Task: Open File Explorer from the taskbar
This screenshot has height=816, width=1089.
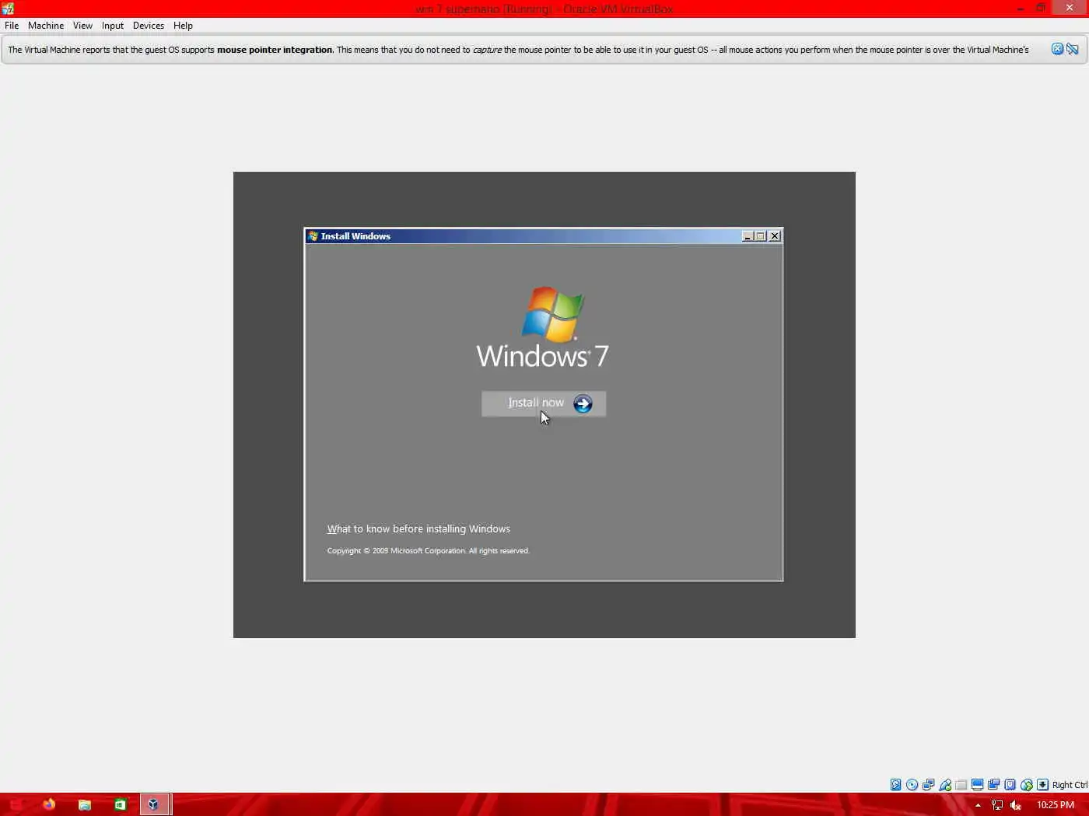Action: (85, 804)
